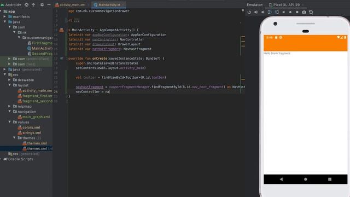Take emulator screenshot with camera icon

[x=304, y=12]
